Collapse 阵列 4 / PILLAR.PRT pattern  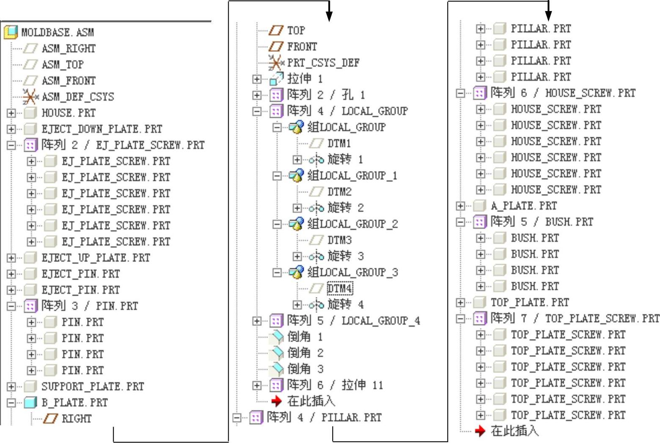coord(237,418)
